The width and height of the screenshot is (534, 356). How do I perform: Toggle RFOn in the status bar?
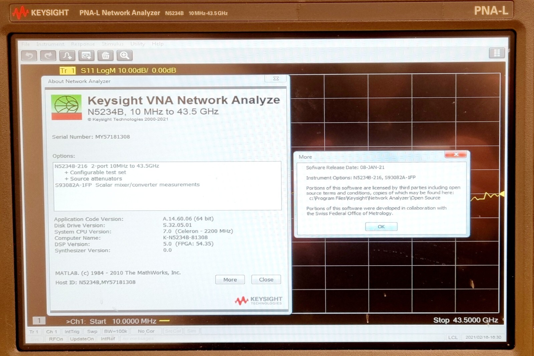tap(57, 339)
